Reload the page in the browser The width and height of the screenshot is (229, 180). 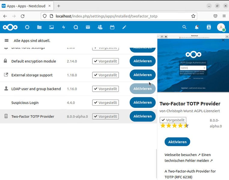(23, 16)
